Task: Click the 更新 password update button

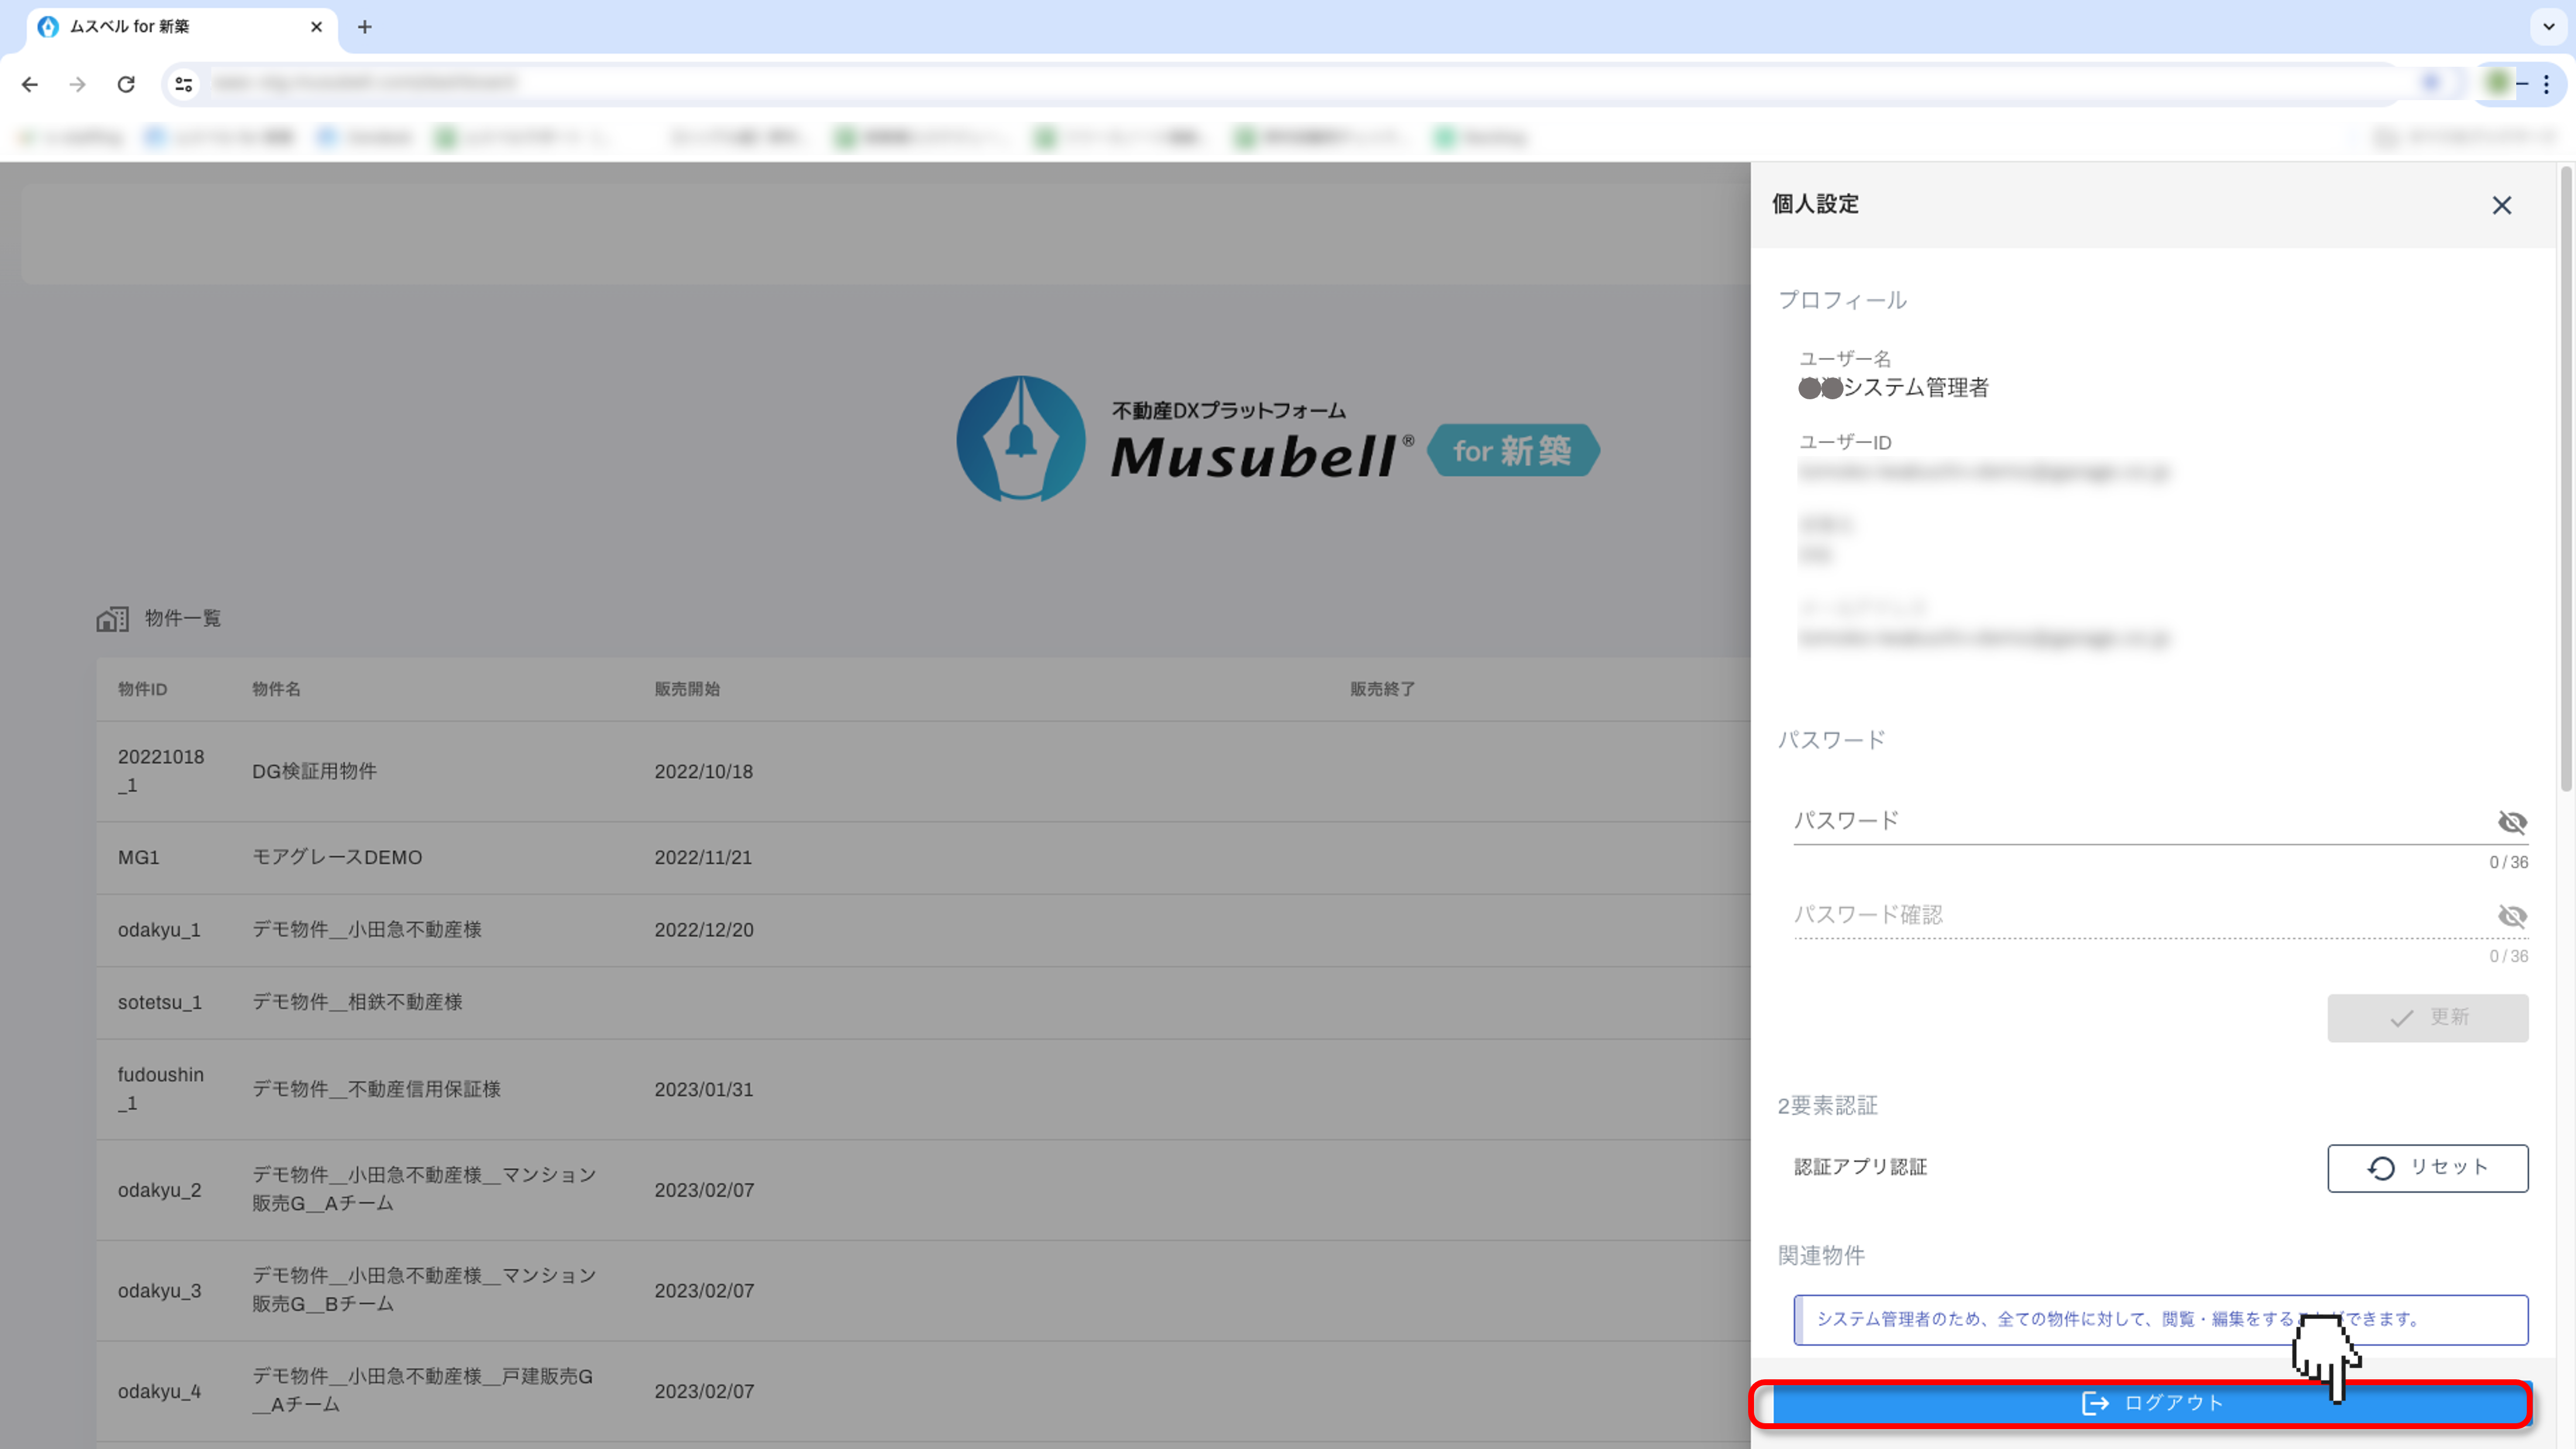Action: point(2427,1018)
